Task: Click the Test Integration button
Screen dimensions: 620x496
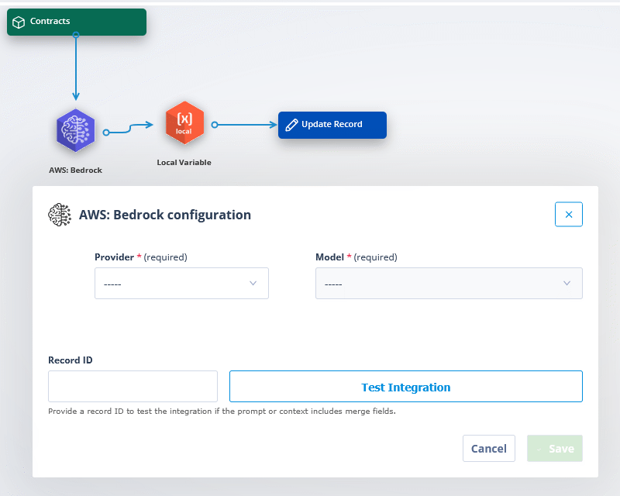Action: [405, 387]
